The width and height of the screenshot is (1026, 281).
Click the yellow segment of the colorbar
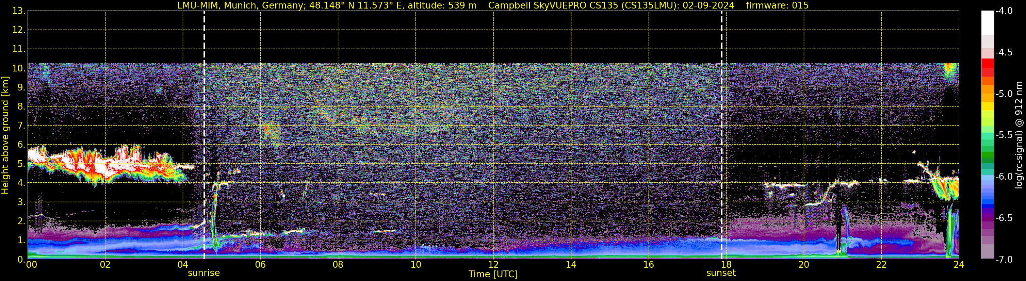click(x=987, y=106)
